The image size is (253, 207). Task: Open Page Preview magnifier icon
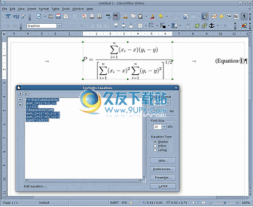[x=99, y=17]
